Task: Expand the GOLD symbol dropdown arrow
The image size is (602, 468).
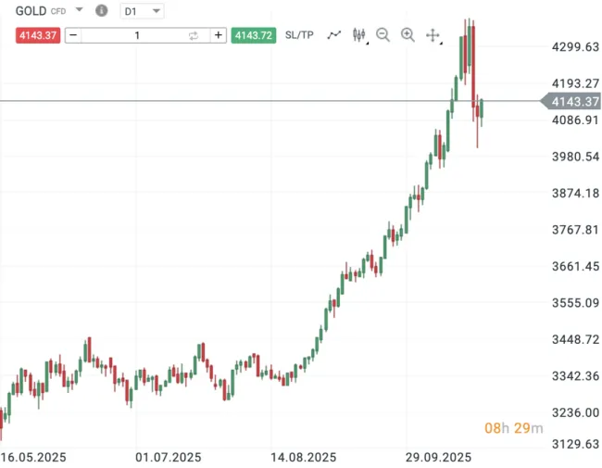Action: (x=79, y=11)
